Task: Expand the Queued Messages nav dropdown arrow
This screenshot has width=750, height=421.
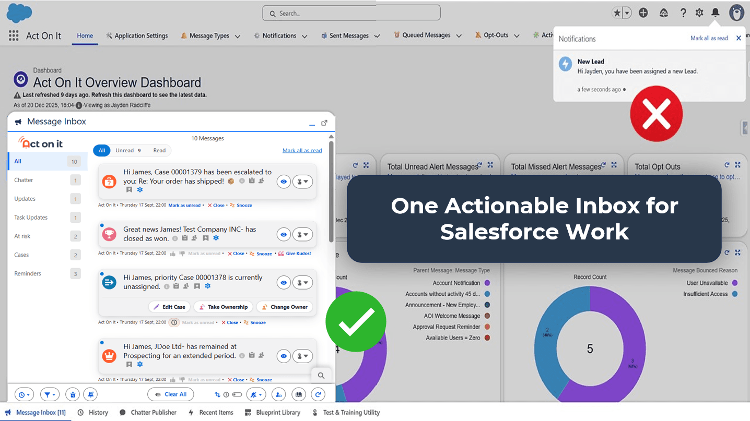Action: click(459, 36)
